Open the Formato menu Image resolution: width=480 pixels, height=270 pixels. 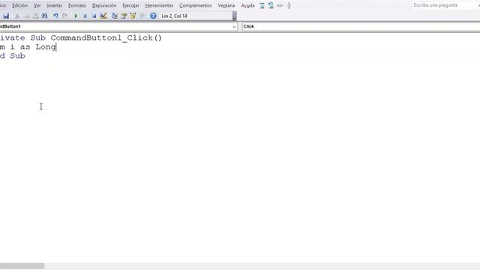click(x=77, y=5)
